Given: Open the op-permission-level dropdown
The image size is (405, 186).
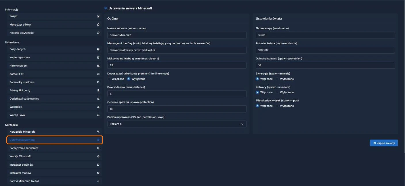Looking at the screenshot, I should 177,124.
